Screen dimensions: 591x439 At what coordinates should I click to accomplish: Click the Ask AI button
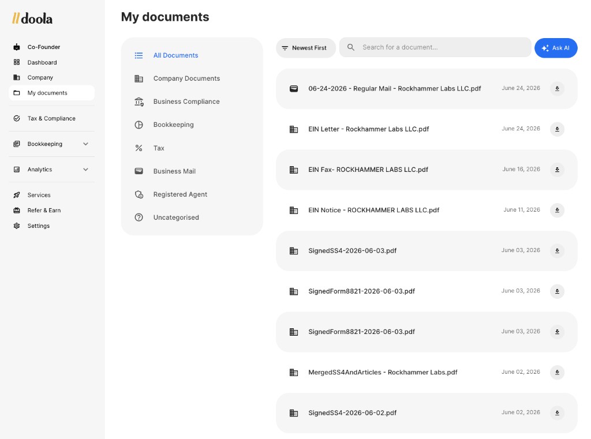click(556, 48)
